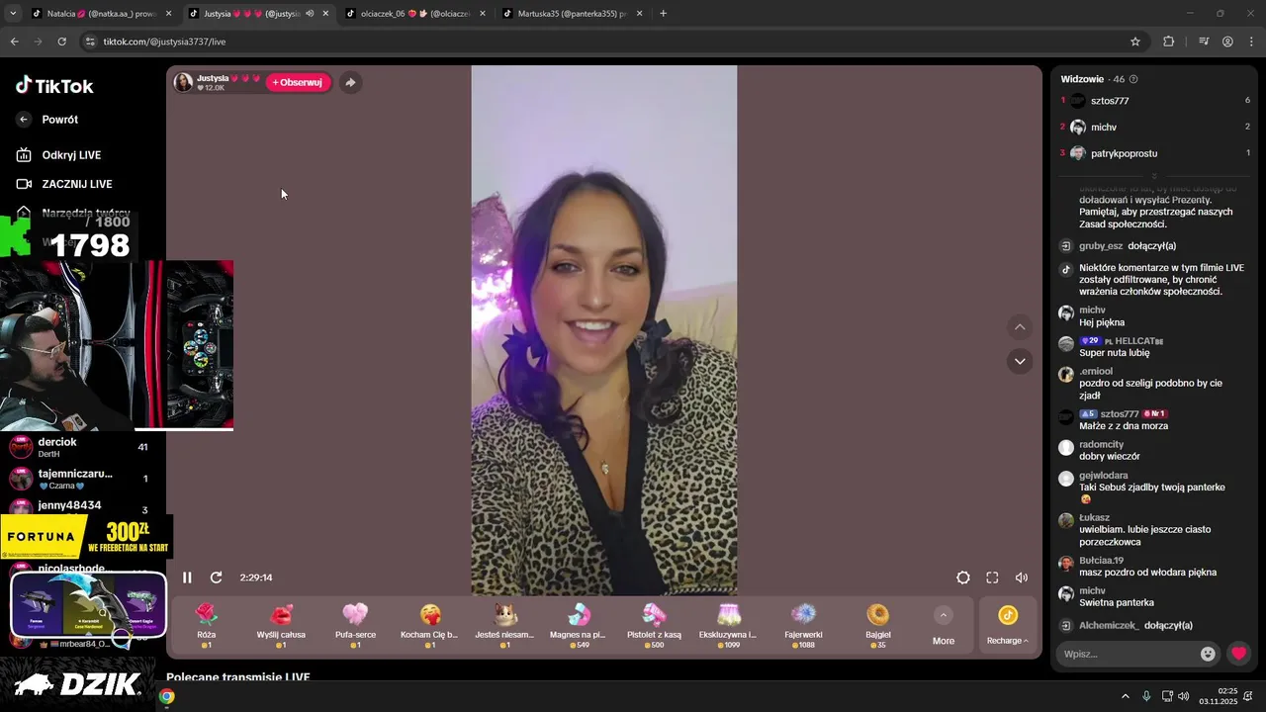The width and height of the screenshot is (1266, 712).
Task: Mute audio on Justysia browser tab
Action: click(310, 14)
